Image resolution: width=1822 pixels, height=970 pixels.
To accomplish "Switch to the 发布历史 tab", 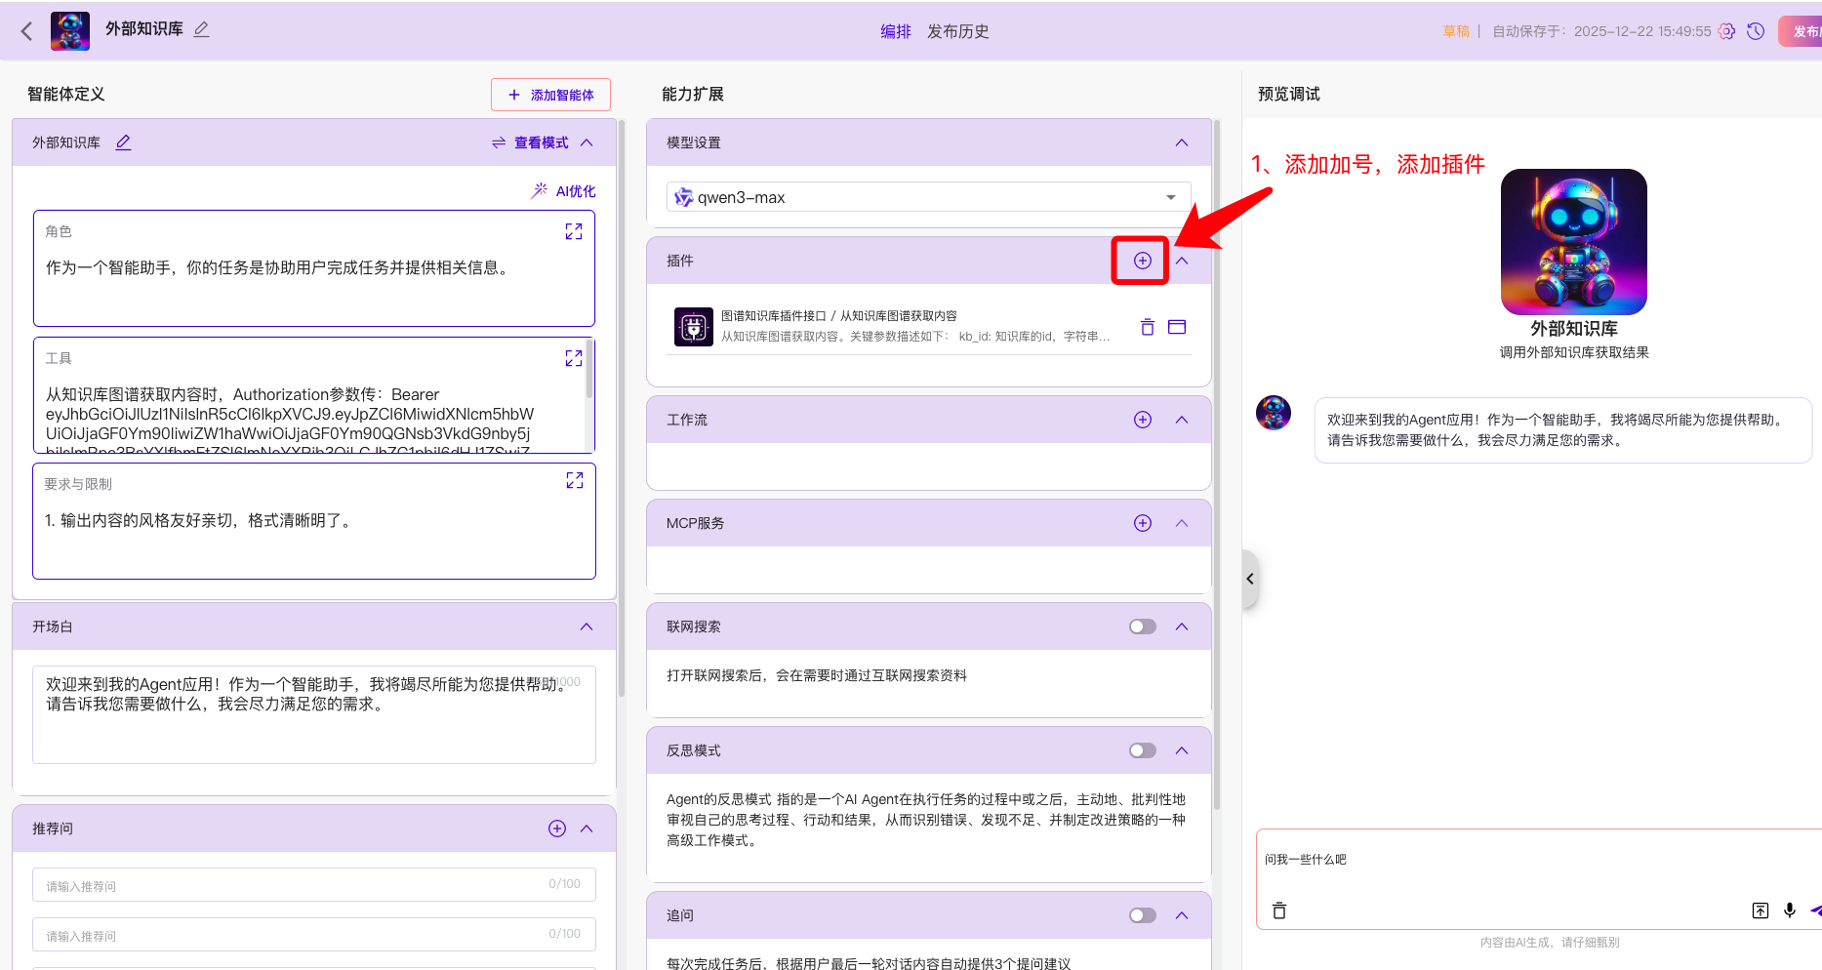I will click(x=957, y=31).
